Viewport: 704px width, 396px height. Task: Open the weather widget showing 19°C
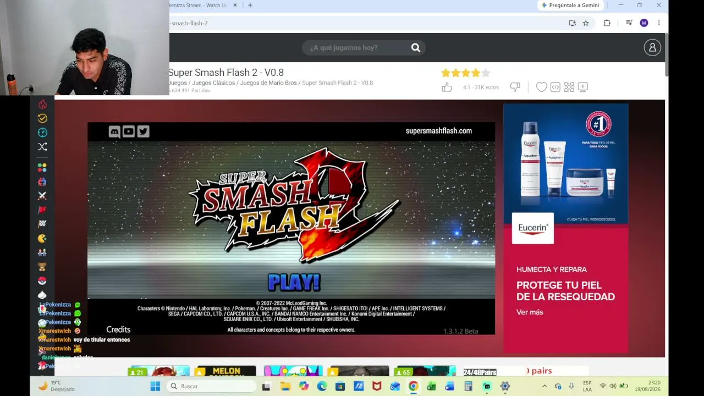click(56, 386)
